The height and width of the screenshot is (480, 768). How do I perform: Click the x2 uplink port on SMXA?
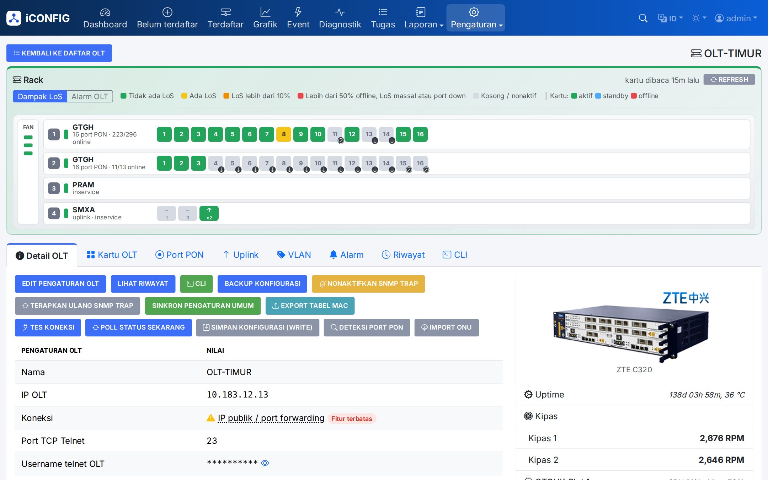click(209, 213)
